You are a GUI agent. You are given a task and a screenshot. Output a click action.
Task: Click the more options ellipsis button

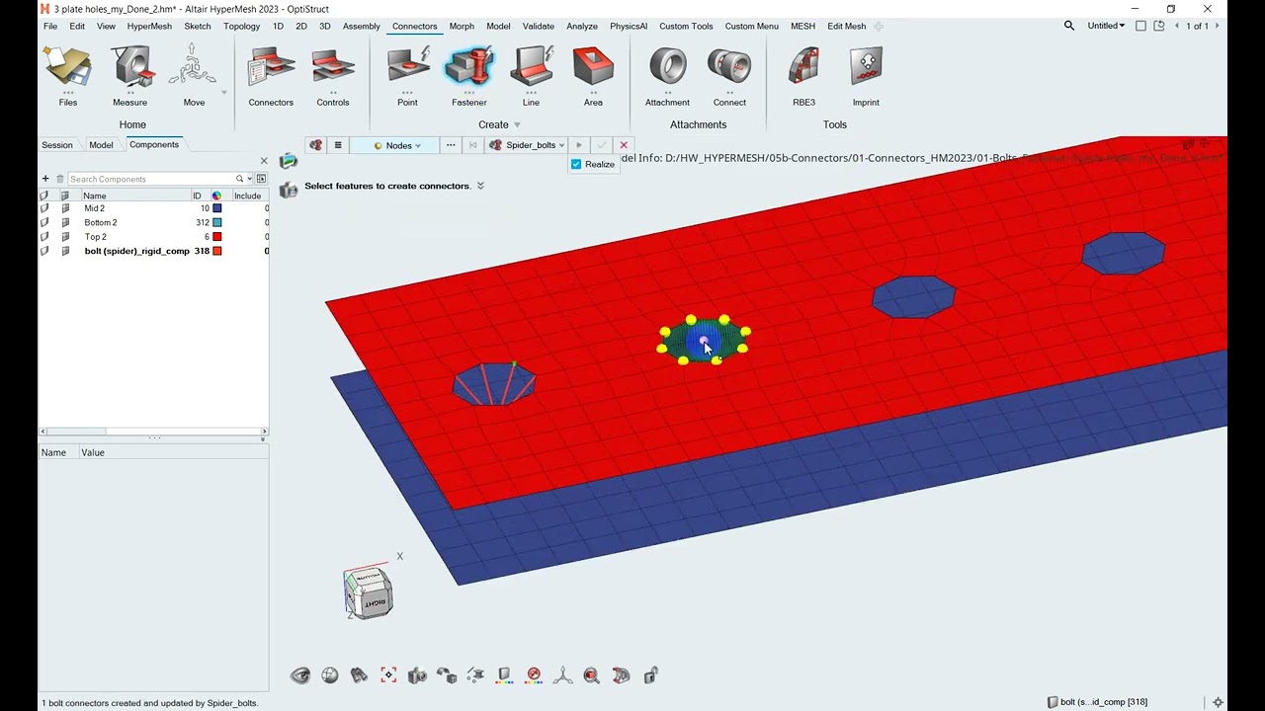(451, 145)
